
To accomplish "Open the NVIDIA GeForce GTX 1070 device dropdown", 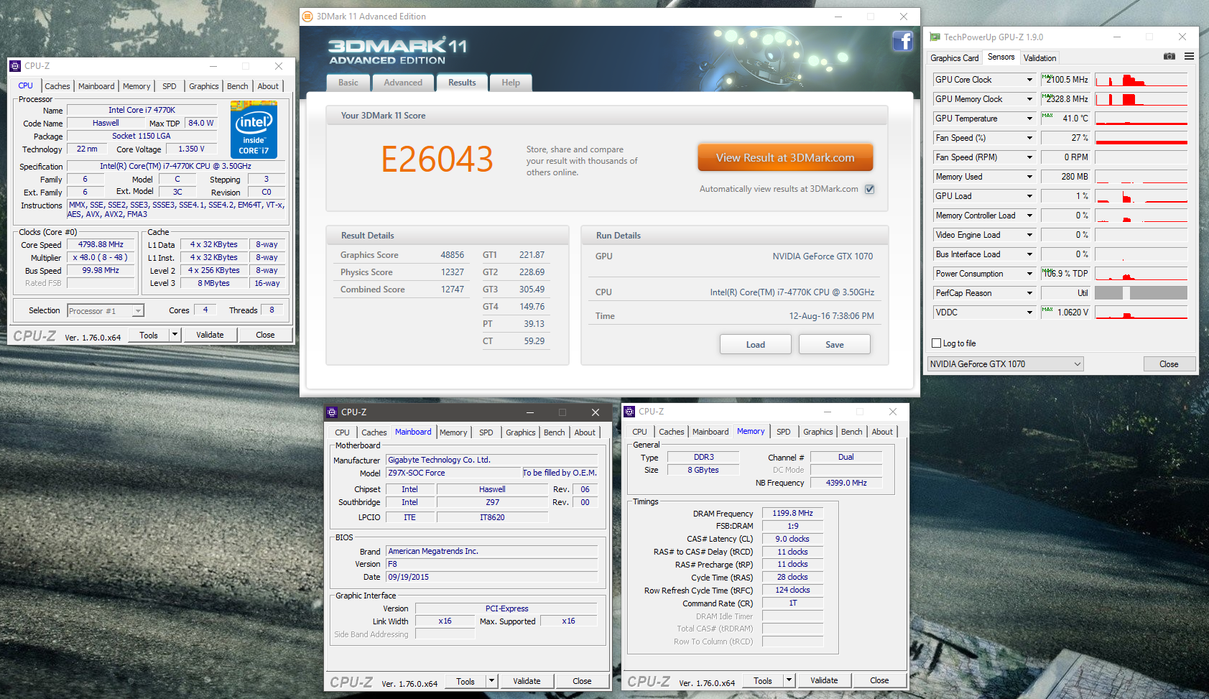I will (1005, 364).
